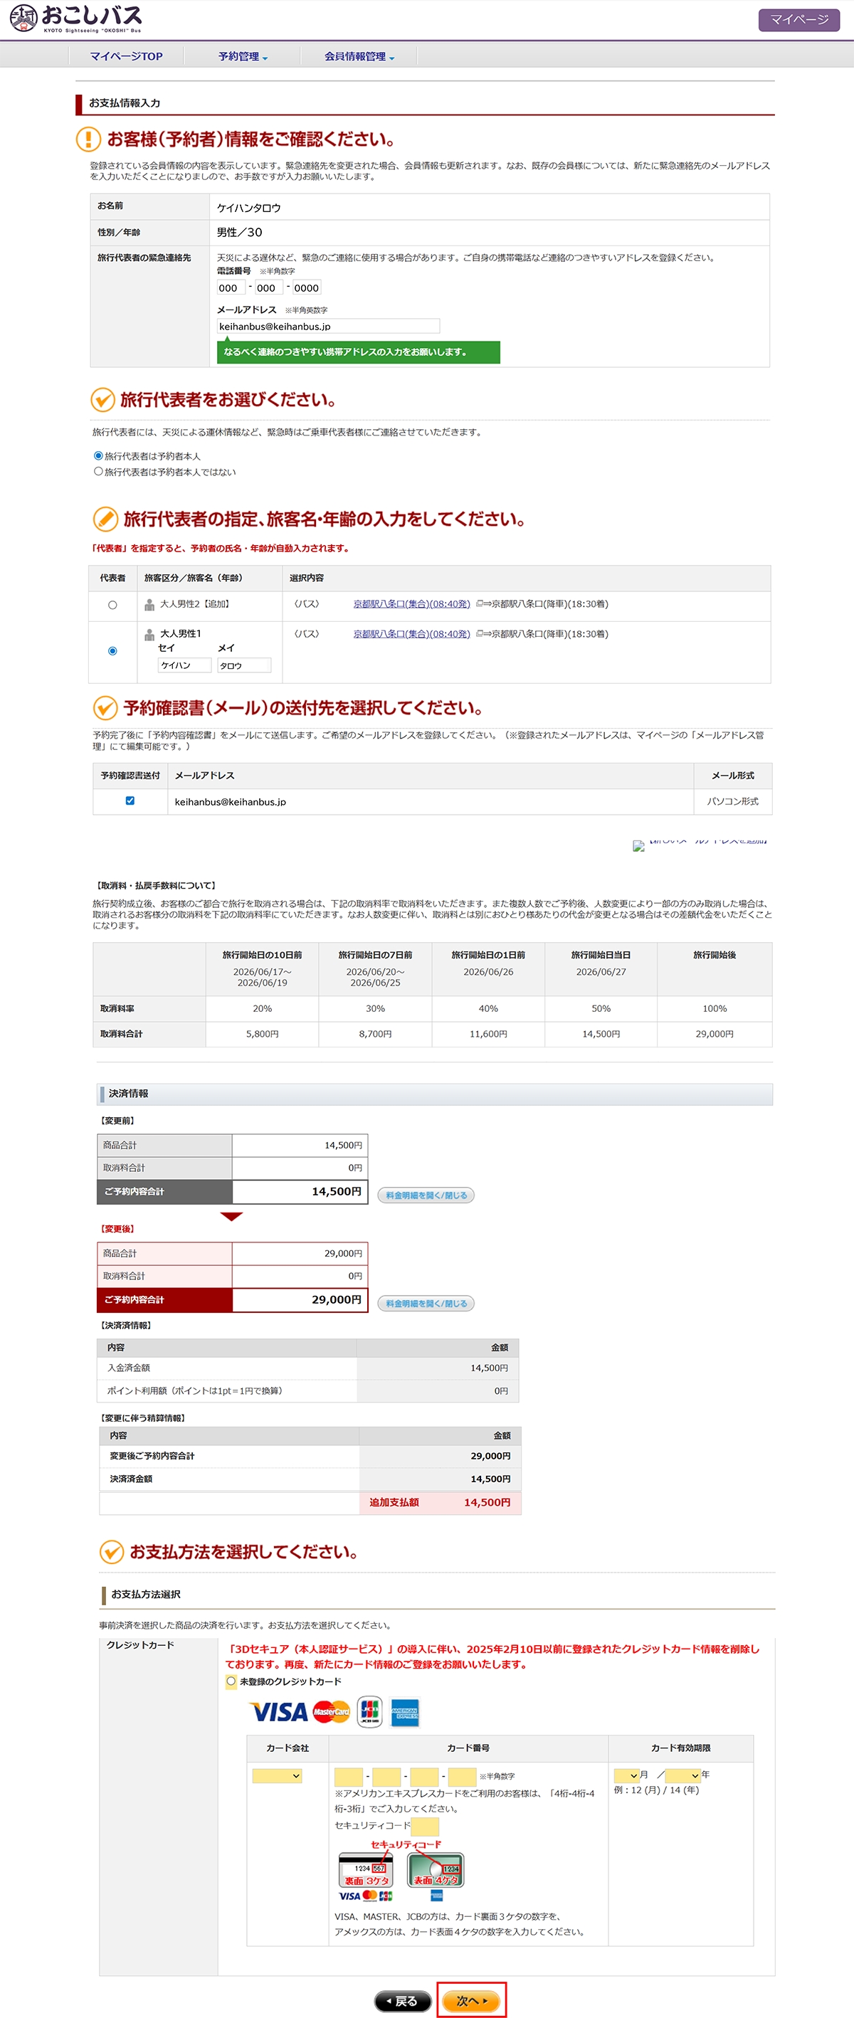854x2018 pixels.
Task: Click third card number segment field
Action: 424,1776
